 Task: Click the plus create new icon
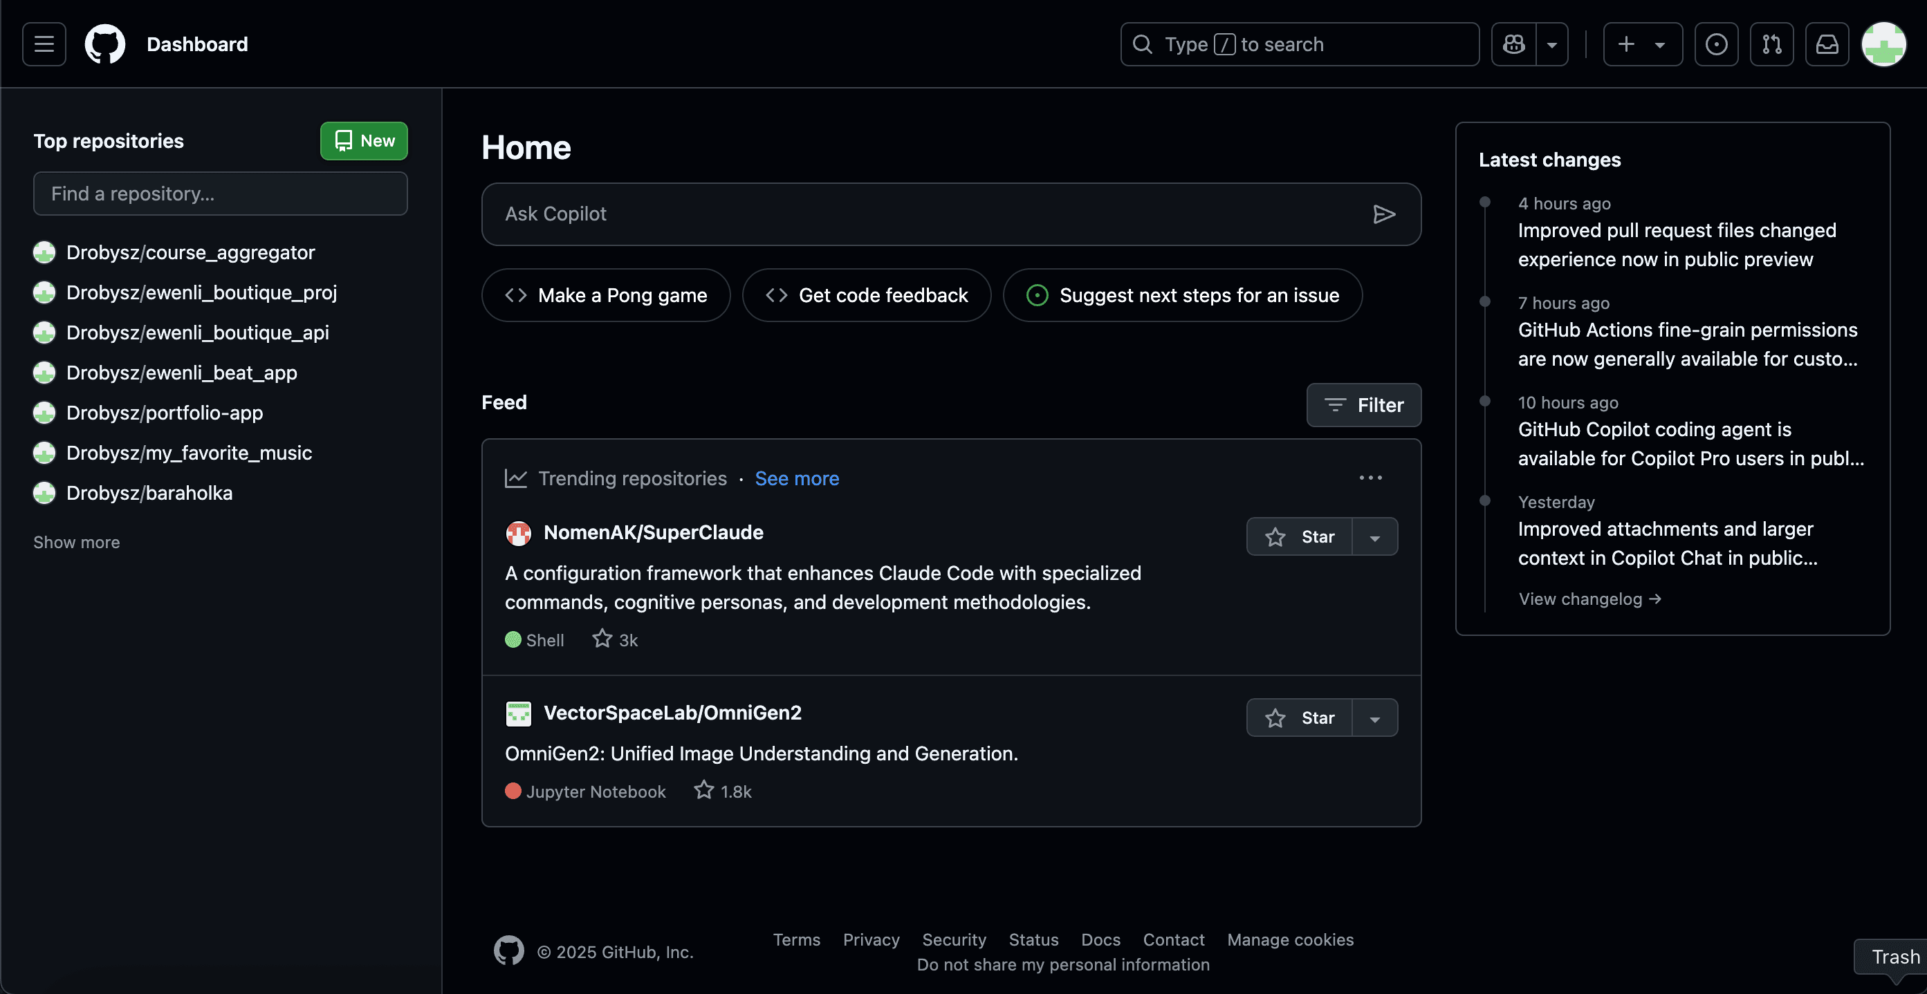[1625, 44]
